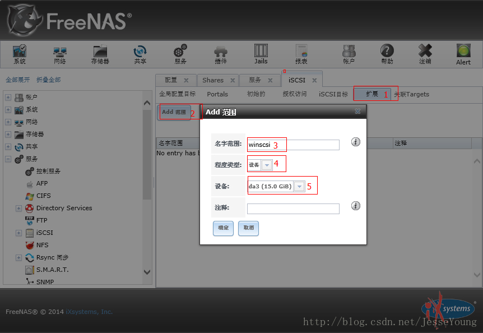This screenshot has width=483, height=333.
Task: Open the 系统 toolbar icon
Action: (x=20, y=54)
